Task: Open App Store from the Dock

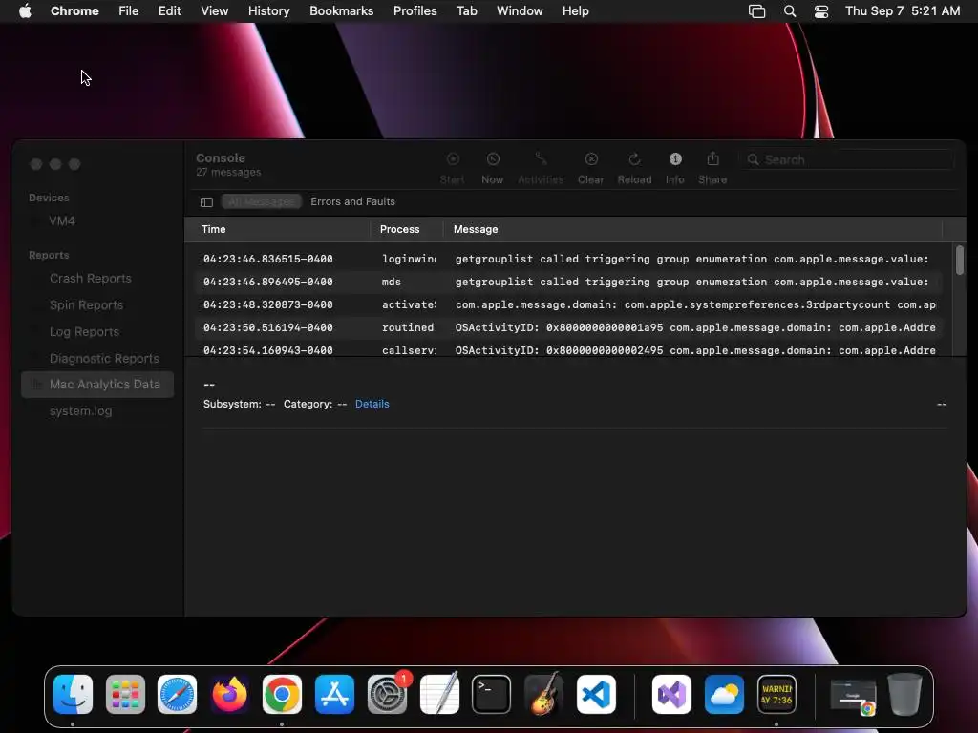Action: (x=334, y=694)
